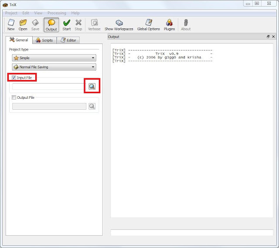The height and width of the screenshot is (248, 279).
Task: Maximize the TriX window
Action: pyautogui.click(x=257, y=3)
